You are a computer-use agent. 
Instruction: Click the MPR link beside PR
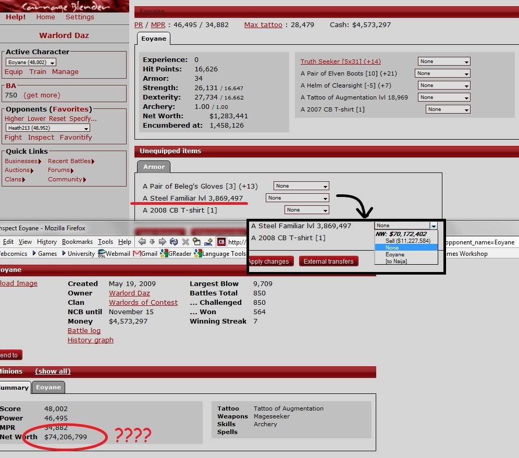click(158, 25)
